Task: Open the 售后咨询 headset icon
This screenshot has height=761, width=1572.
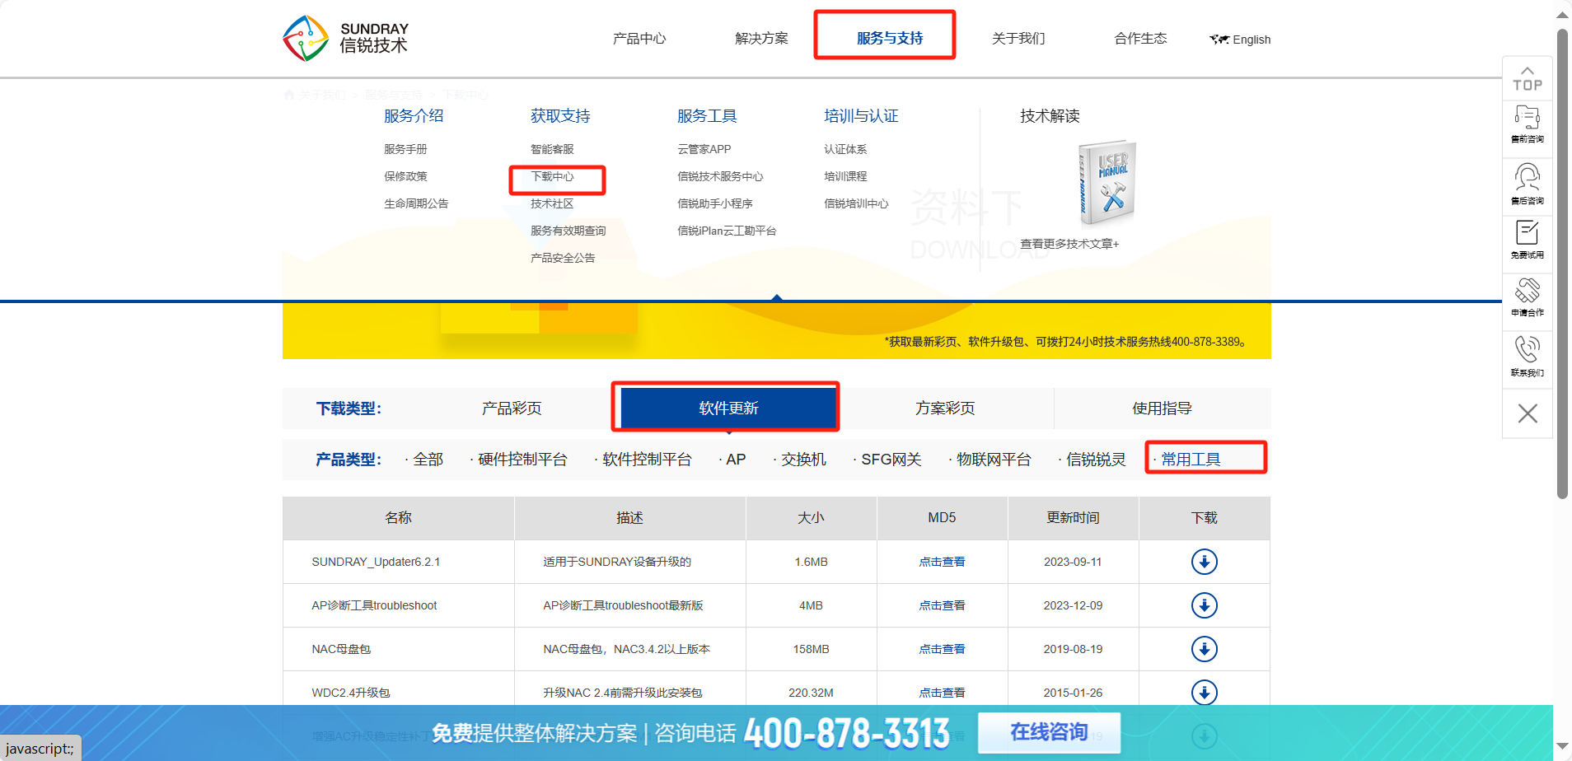Action: tap(1527, 184)
